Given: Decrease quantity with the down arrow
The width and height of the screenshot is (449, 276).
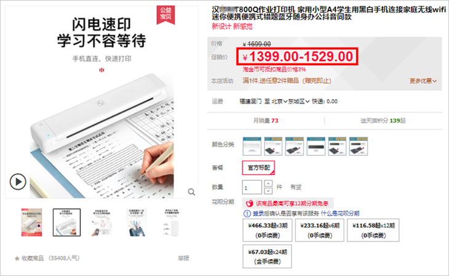Looking at the screenshot, I should point(268,191).
